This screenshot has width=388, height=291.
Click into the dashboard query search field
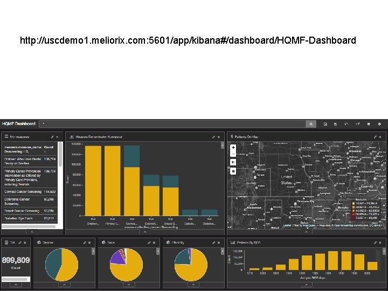coord(172,124)
